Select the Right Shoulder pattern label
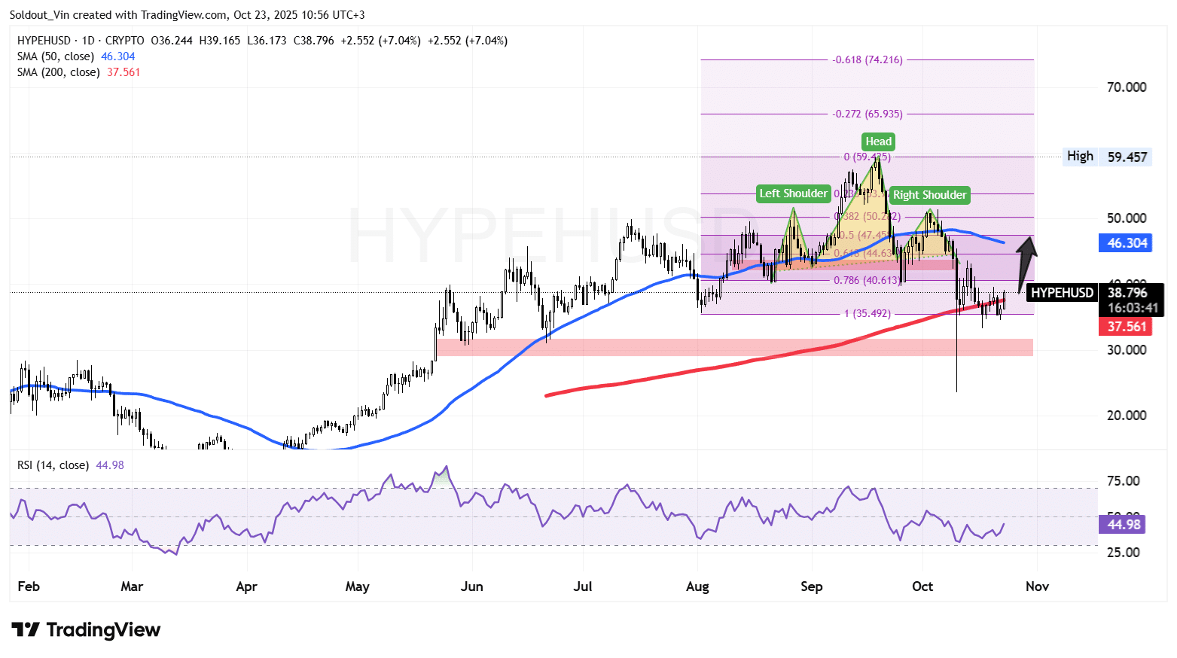1177x658 pixels. pyautogui.click(x=929, y=195)
